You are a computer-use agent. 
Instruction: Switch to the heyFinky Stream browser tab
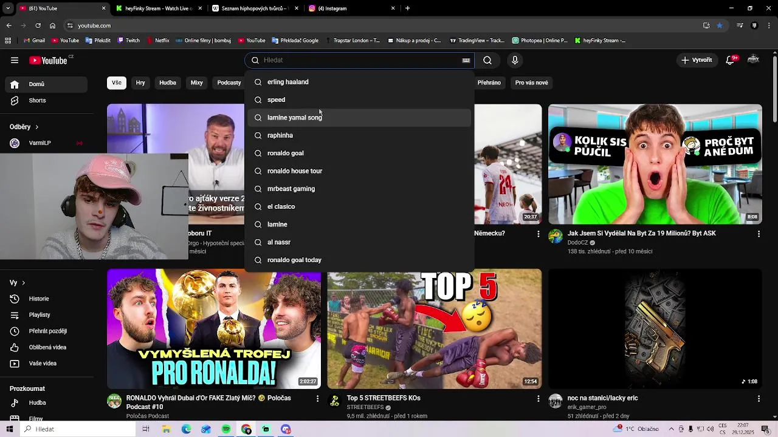tap(158, 8)
